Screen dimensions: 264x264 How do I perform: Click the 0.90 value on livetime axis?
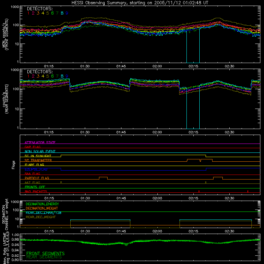15,260
